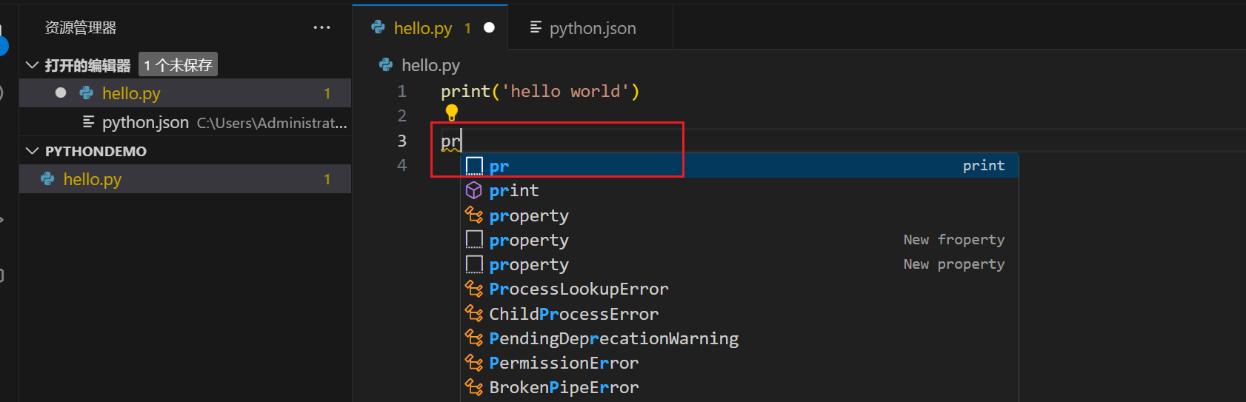Viewport: 1246px width, 402px height.
Task: Switch to the hello.py editor tab
Action: click(x=430, y=27)
